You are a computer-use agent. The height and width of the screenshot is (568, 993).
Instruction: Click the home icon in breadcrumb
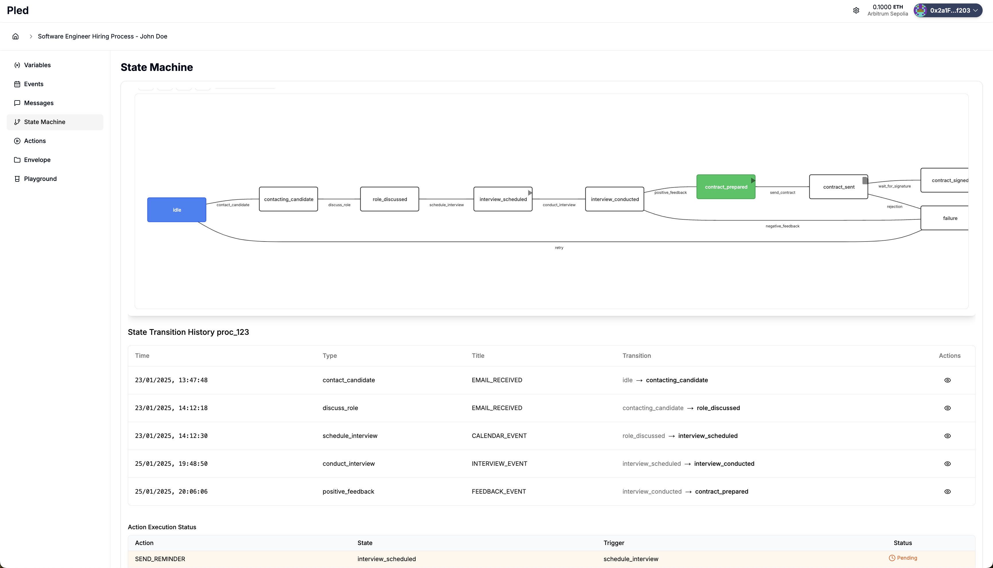(16, 36)
